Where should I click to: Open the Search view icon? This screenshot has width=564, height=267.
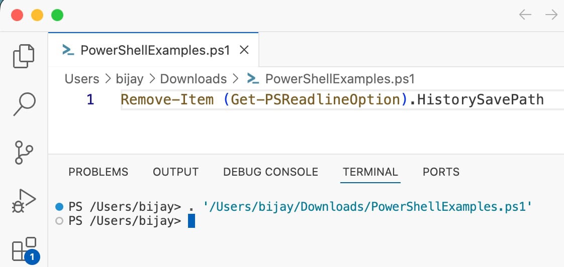click(24, 104)
